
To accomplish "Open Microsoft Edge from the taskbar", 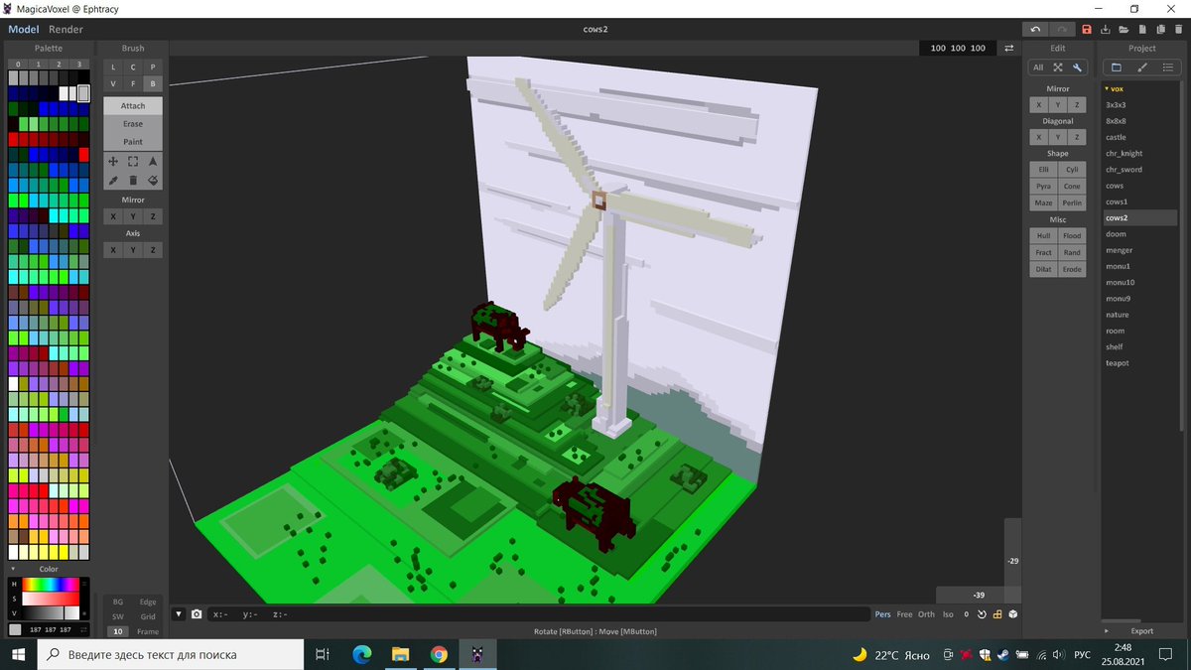I will point(361,654).
